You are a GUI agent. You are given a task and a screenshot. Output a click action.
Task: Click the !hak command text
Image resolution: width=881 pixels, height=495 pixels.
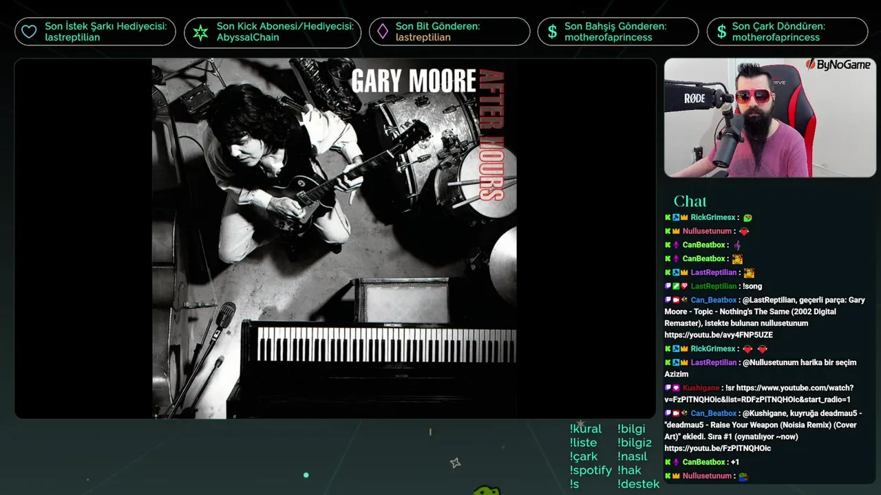pos(630,470)
